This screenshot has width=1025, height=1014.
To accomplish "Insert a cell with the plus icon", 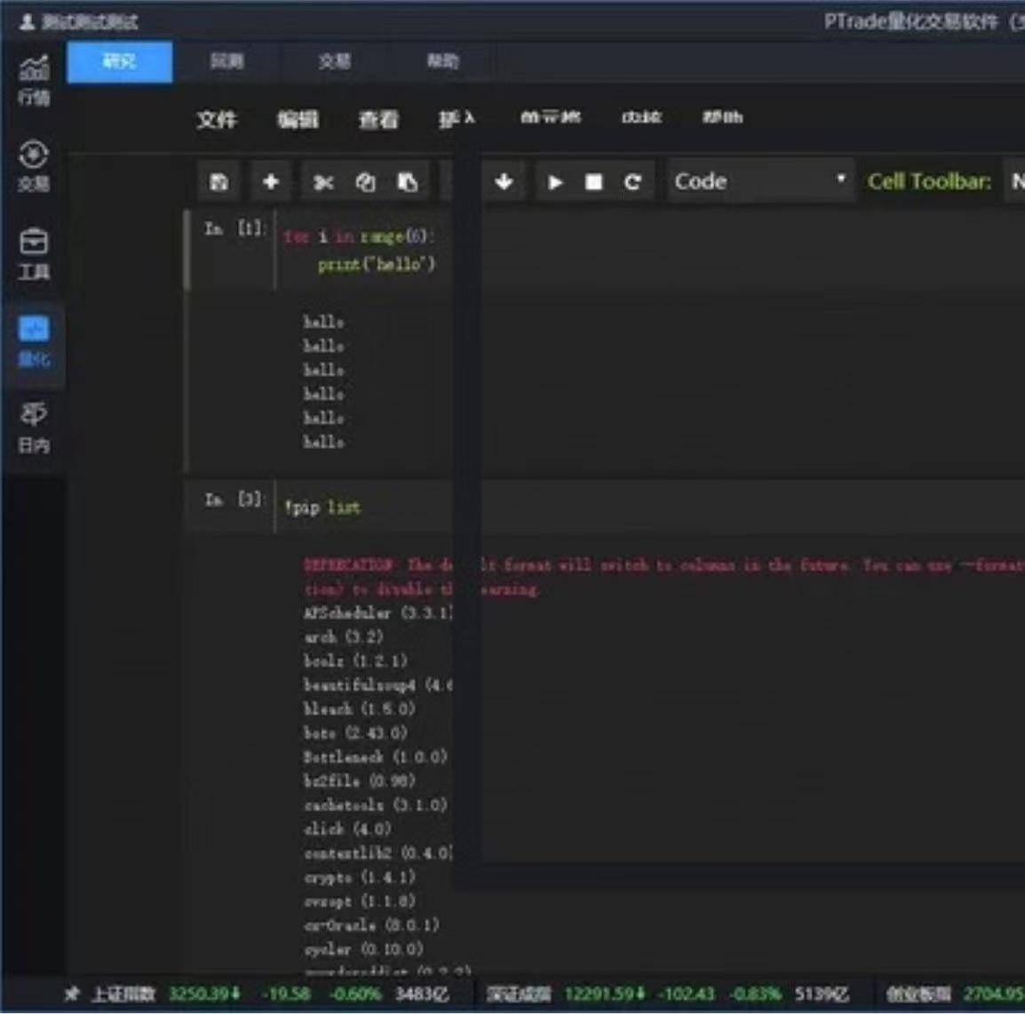I will [x=271, y=181].
